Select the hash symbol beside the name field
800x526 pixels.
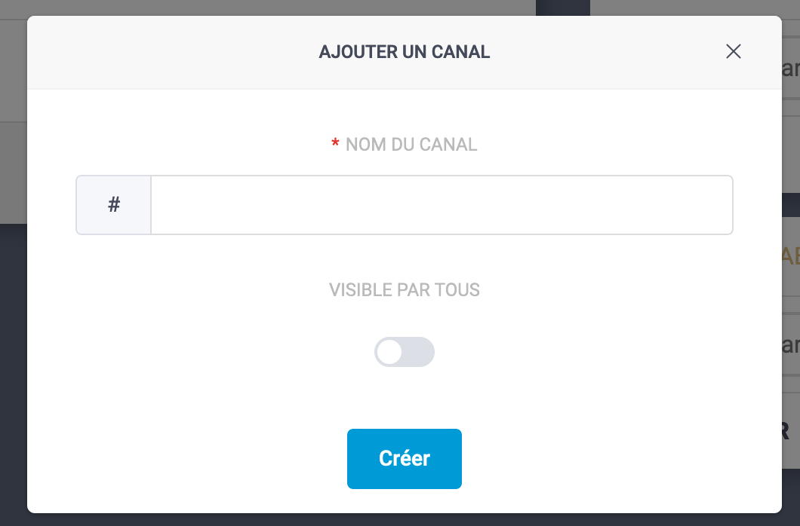coord(113,204)
